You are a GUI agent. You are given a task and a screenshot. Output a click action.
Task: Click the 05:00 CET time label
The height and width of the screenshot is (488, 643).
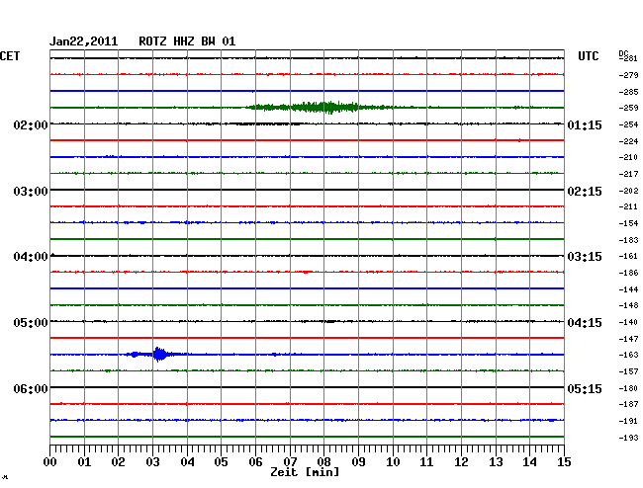(x=31, y=323)
